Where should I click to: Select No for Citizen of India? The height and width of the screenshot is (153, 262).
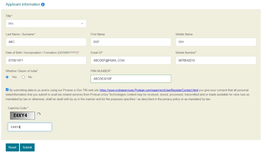click(x=23, y=77)
